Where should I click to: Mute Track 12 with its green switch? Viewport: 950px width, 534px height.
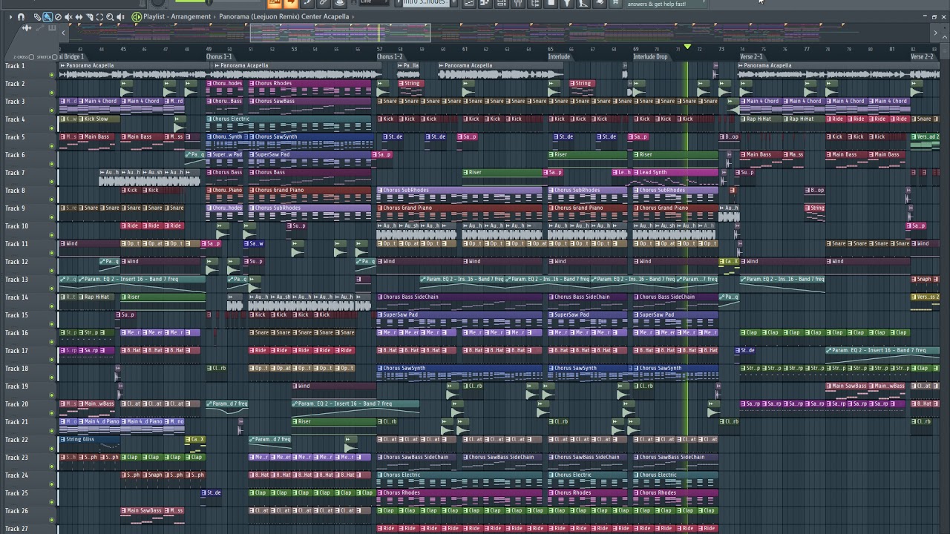coord(51,271)
